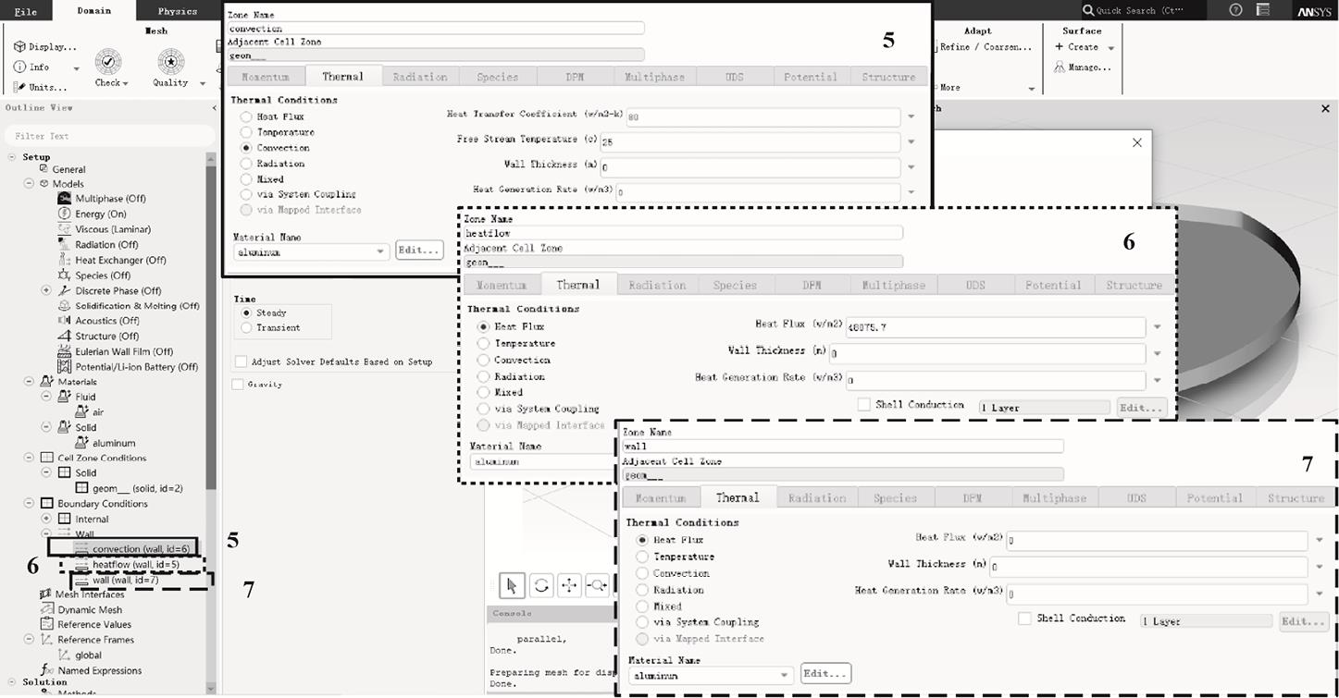Activate the select pointer tool

pyautogui.click(x=512, y=585)
